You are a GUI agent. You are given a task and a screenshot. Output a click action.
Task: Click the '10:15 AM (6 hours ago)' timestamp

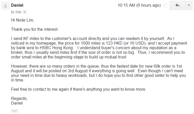(139, 5)
